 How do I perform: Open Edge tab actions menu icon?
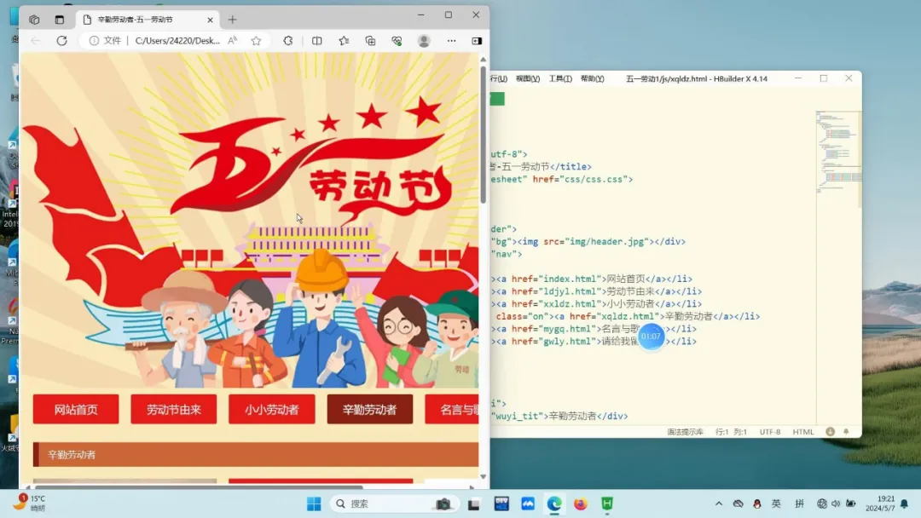pyautogui.click(x=60, y=20)
